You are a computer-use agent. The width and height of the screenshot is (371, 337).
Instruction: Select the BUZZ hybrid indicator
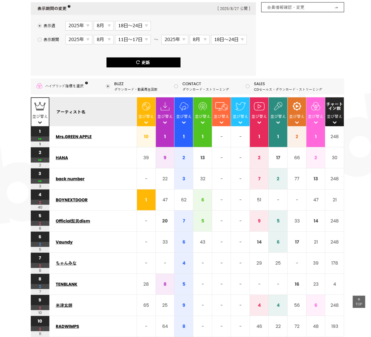108,86
